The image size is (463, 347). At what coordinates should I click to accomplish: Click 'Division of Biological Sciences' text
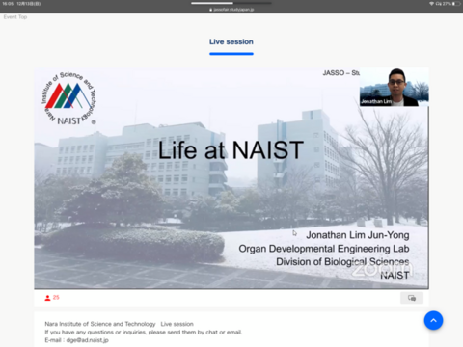click(x=342, y=262)
